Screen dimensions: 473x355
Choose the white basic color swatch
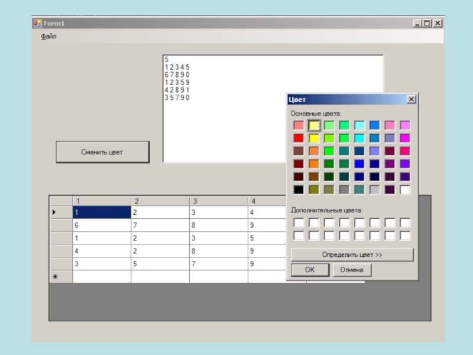pyautogui.click(x=405, y=190)
